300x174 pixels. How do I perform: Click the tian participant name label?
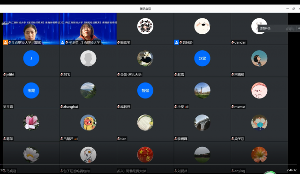[x=123, y=139]
